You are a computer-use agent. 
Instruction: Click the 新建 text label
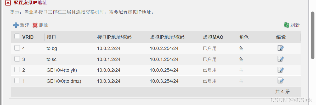[25, 25]
